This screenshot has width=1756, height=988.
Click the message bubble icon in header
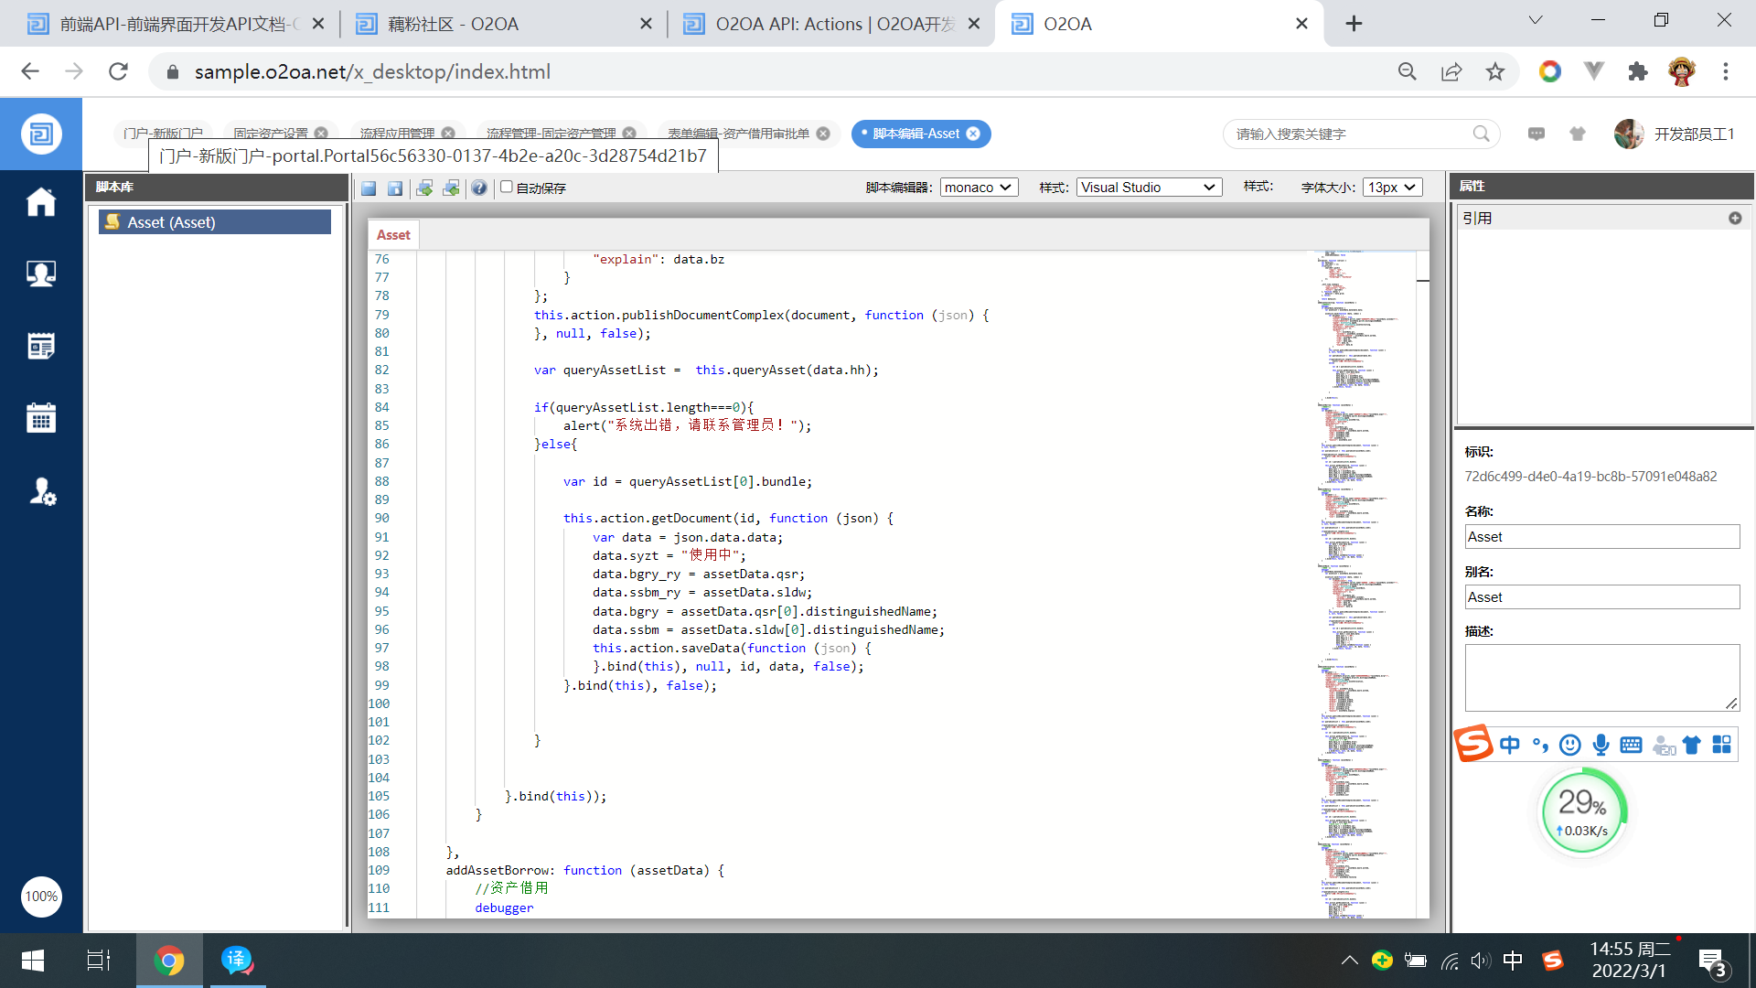click(x=1536, y=134)
